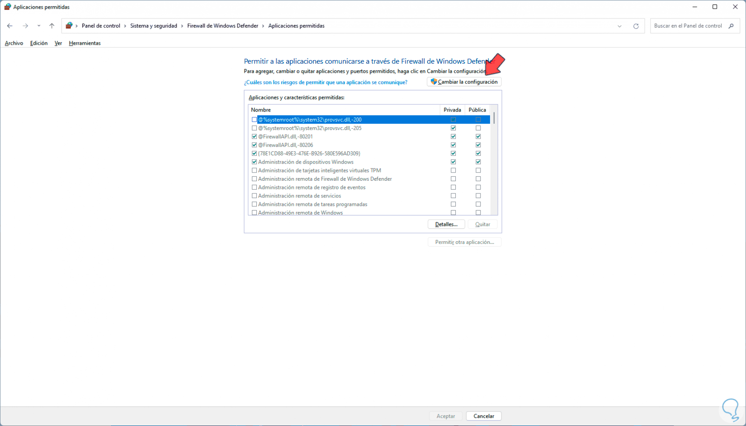Check Administración remota de tareas programadas checkbox
Screen dimensions: 746x426
[x=254, y=204]
